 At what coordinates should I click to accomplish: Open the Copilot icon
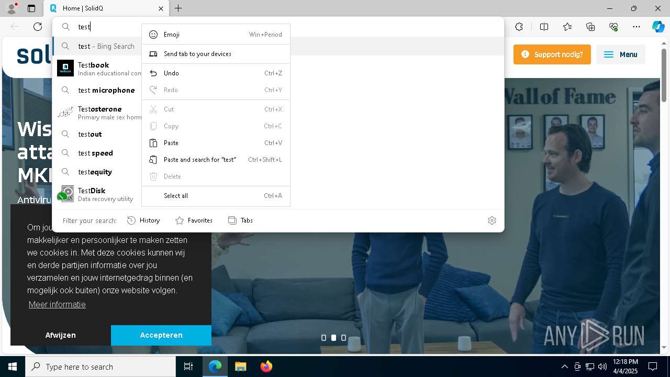(x=658, y=27)
